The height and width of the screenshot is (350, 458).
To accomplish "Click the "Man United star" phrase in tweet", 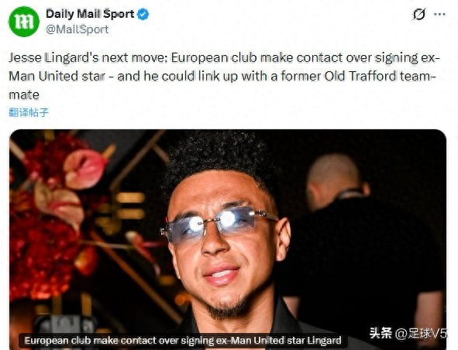I will tap(57, 76).
